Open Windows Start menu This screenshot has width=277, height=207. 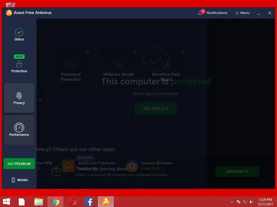click(x=6, y=202)
